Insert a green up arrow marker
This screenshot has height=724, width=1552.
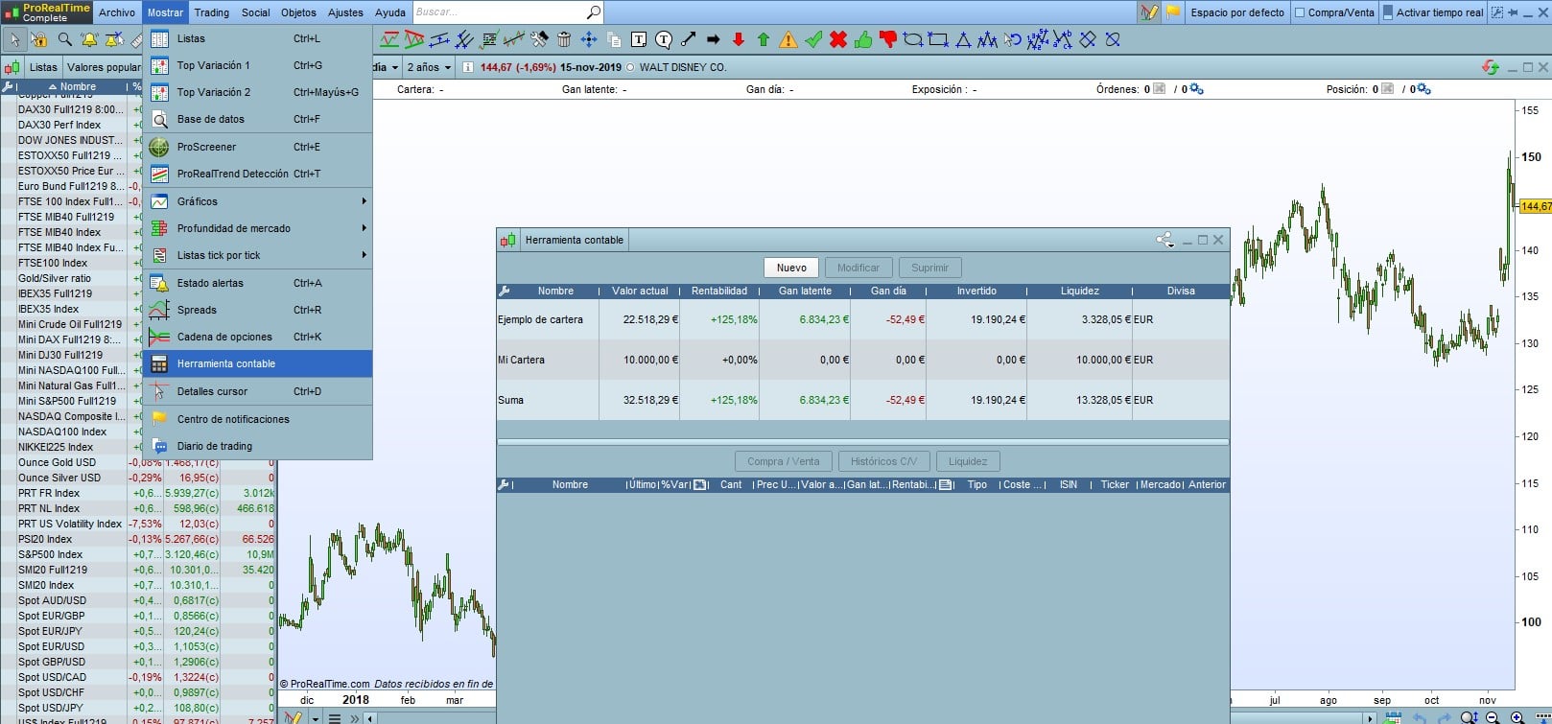764,39
